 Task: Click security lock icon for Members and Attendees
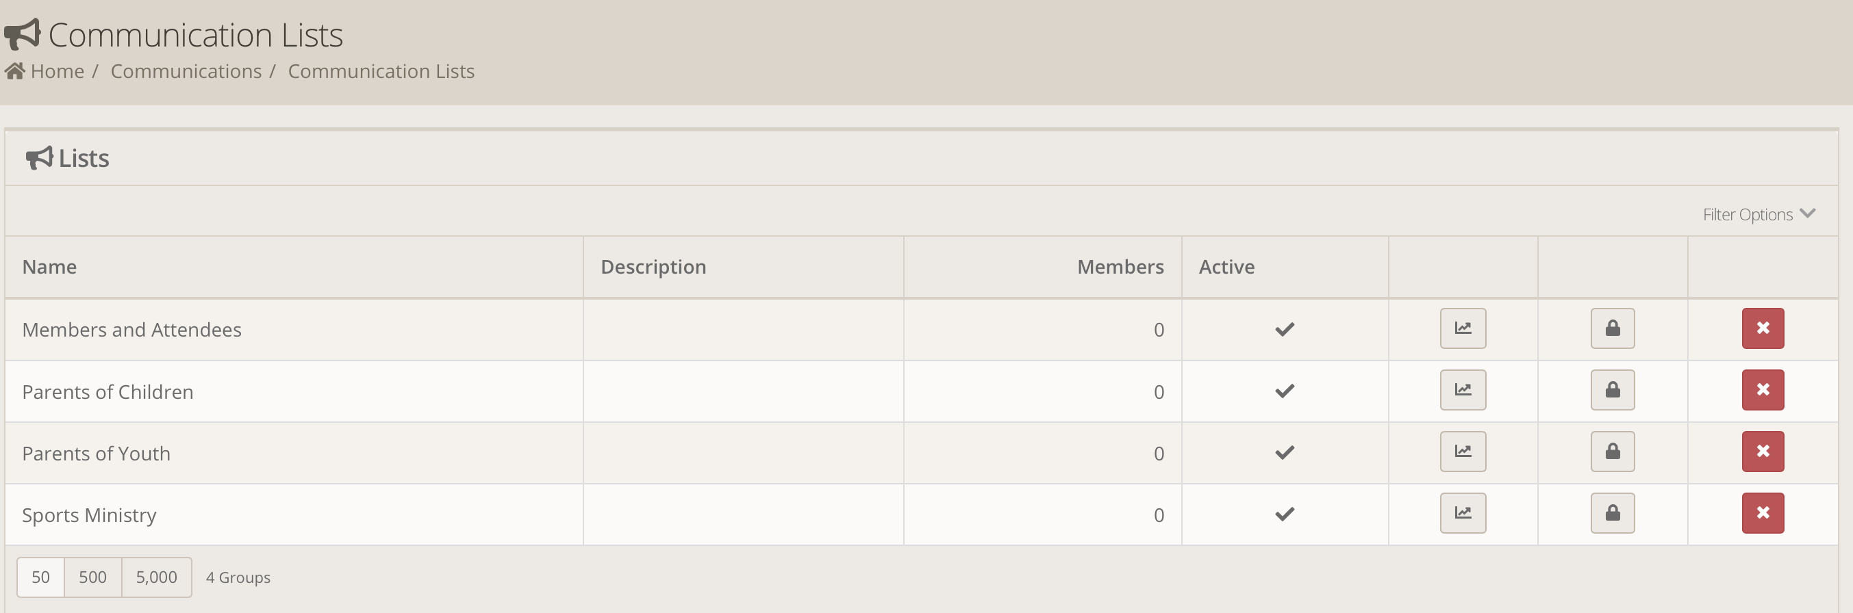1612,328
